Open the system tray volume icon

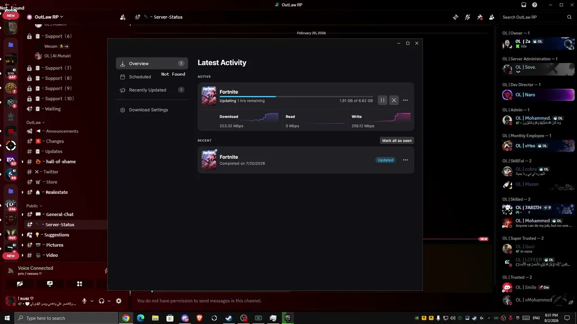coord(453,318)
